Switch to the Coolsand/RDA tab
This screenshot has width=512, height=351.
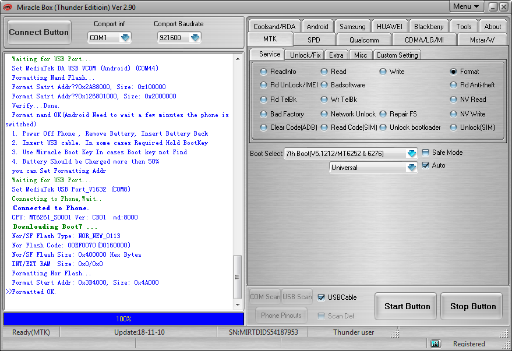coord(274,26)
